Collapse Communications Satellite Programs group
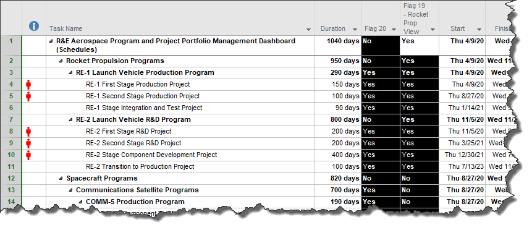The width and height of the screenshot is (532, 230). 70,190
